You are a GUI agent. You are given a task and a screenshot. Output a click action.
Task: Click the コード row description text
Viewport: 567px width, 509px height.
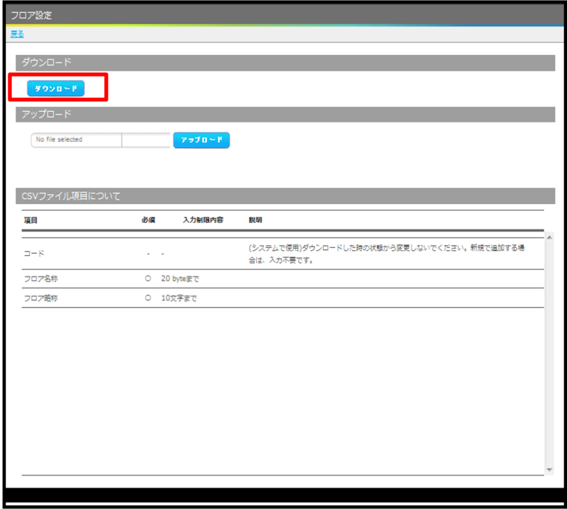386,253
